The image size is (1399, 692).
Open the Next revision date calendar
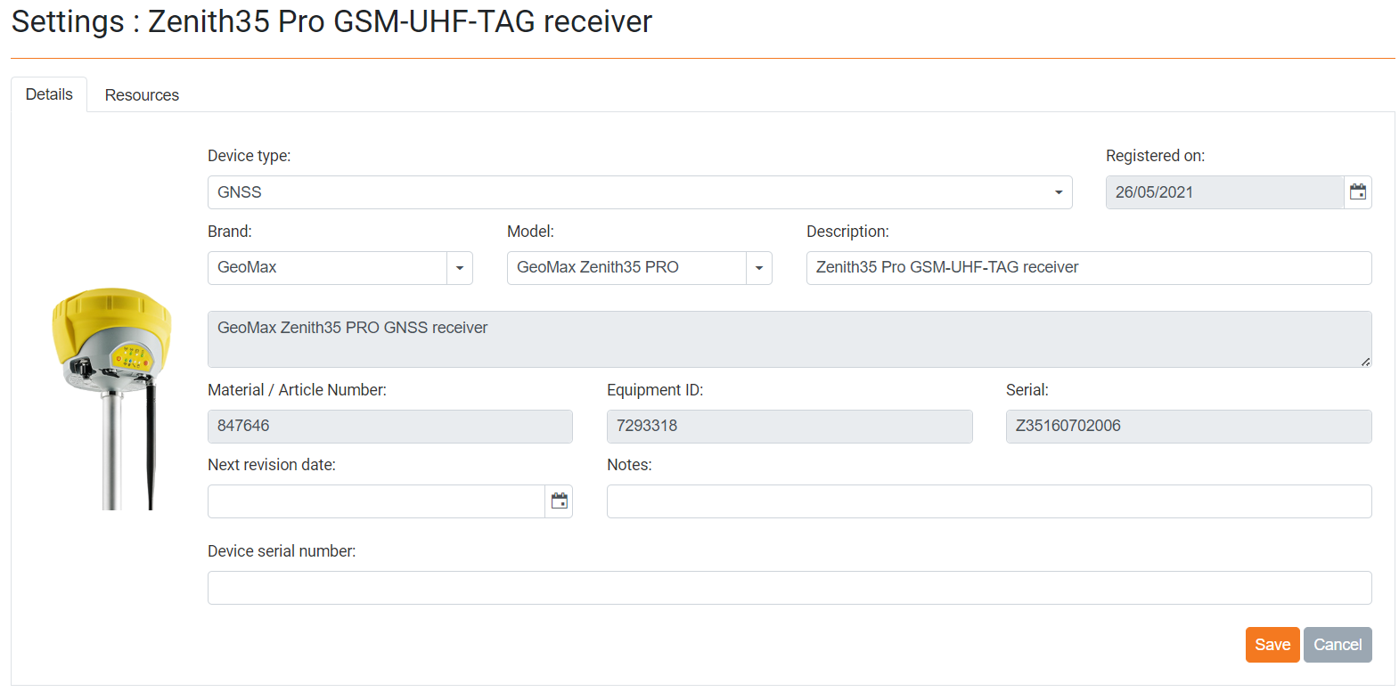(x=559, y=501)
